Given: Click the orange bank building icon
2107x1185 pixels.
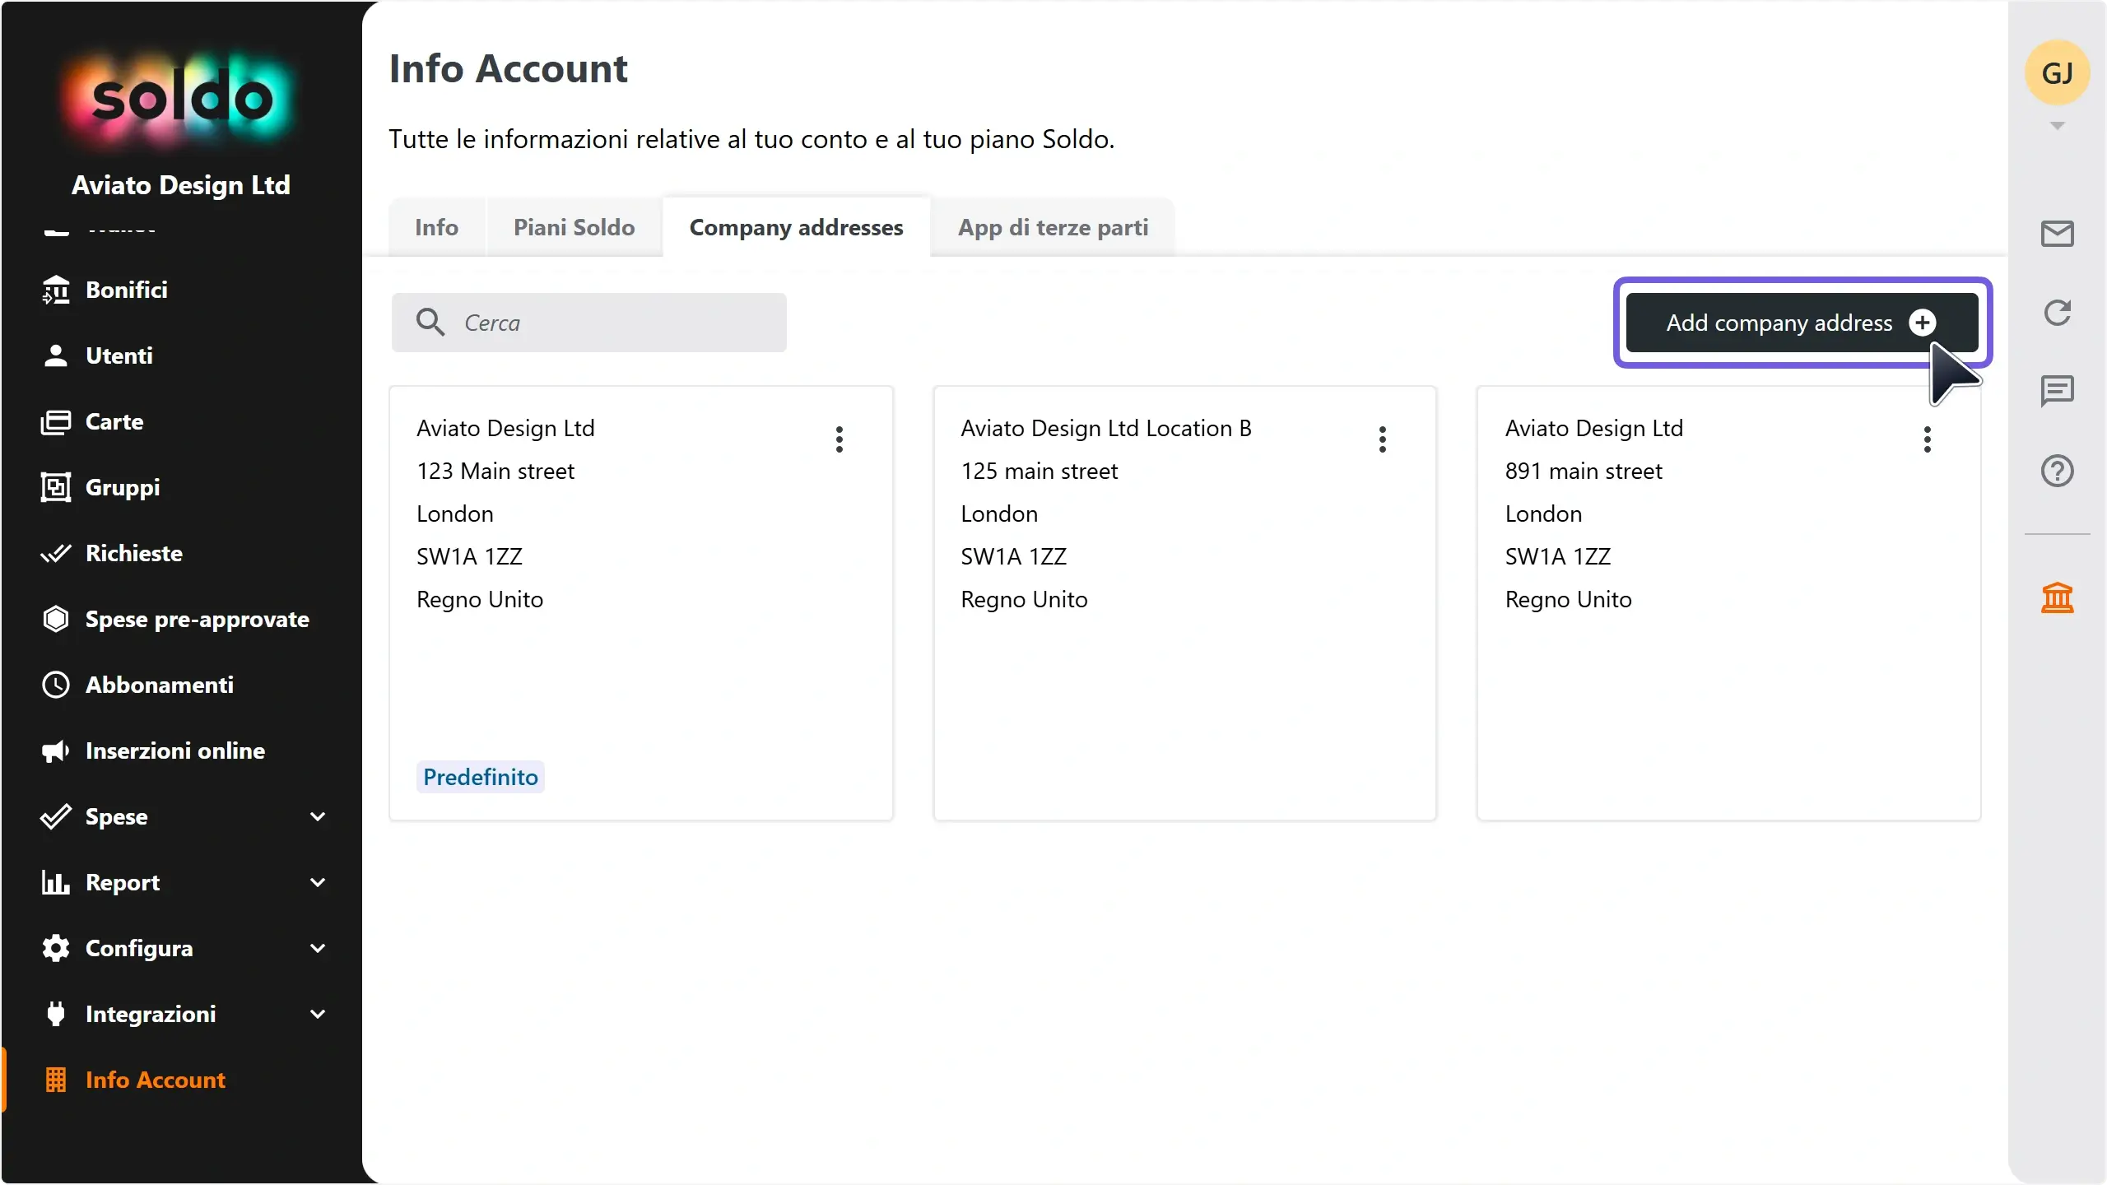Looking at the screenshot, I should 2057,597.
